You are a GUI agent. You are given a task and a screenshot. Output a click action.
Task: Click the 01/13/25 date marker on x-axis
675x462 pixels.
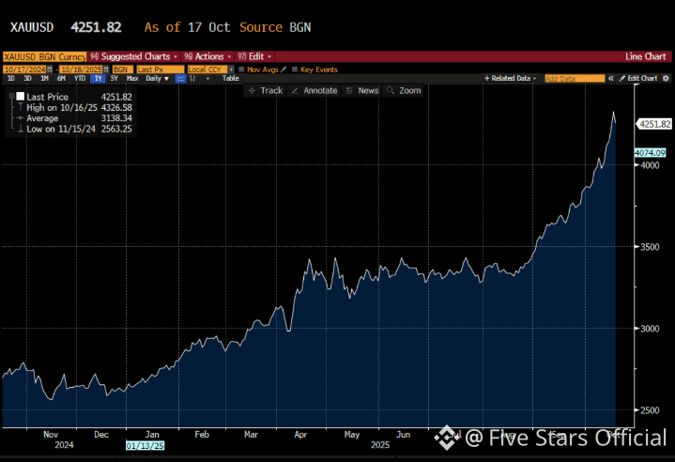(x=146, y=446)
